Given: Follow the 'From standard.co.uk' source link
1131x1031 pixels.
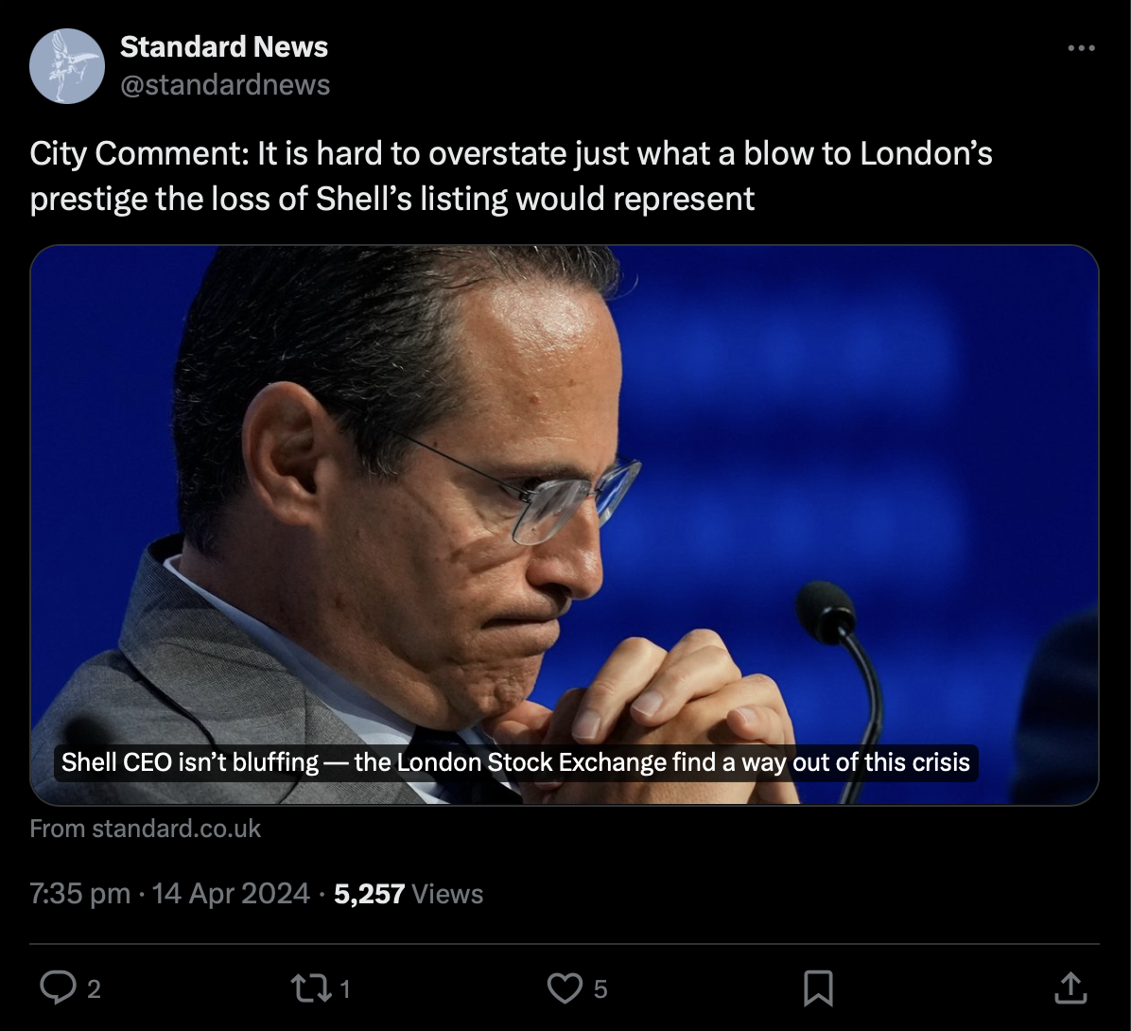Looking at the screenshot, I should tap(145, 829).
